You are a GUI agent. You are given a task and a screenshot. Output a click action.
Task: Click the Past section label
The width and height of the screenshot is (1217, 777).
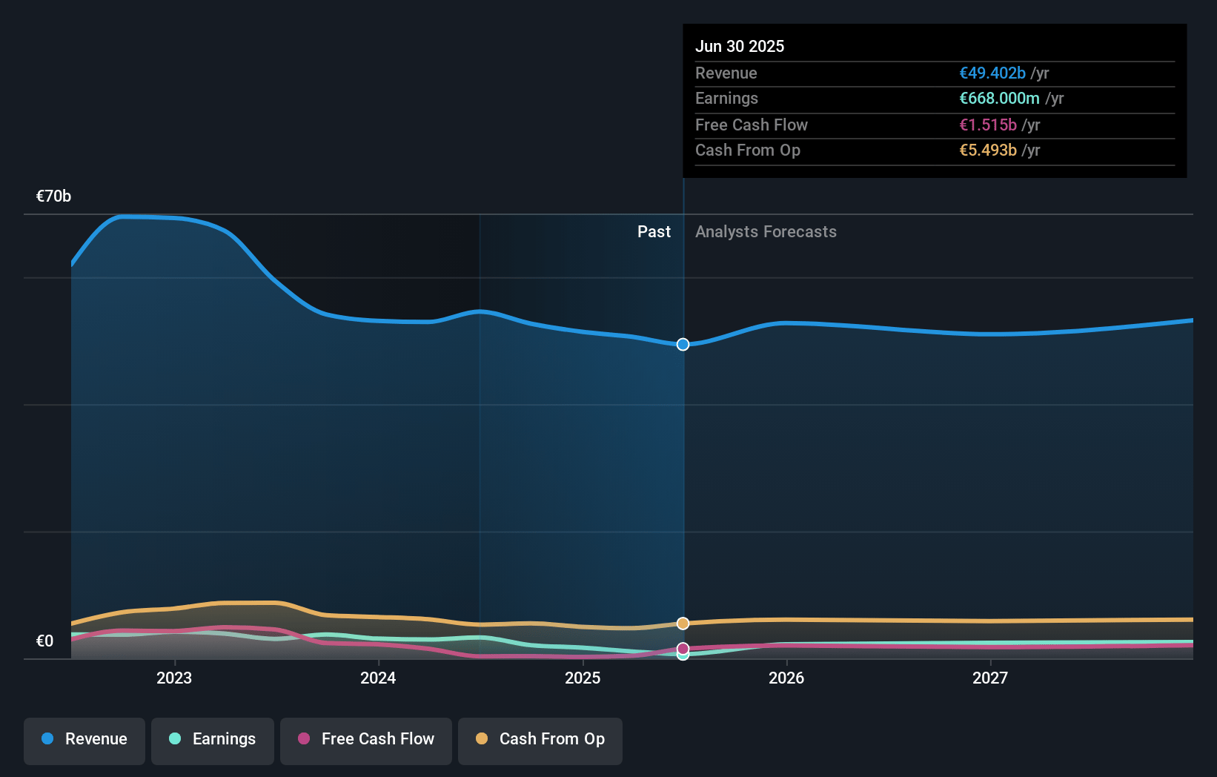654,231
